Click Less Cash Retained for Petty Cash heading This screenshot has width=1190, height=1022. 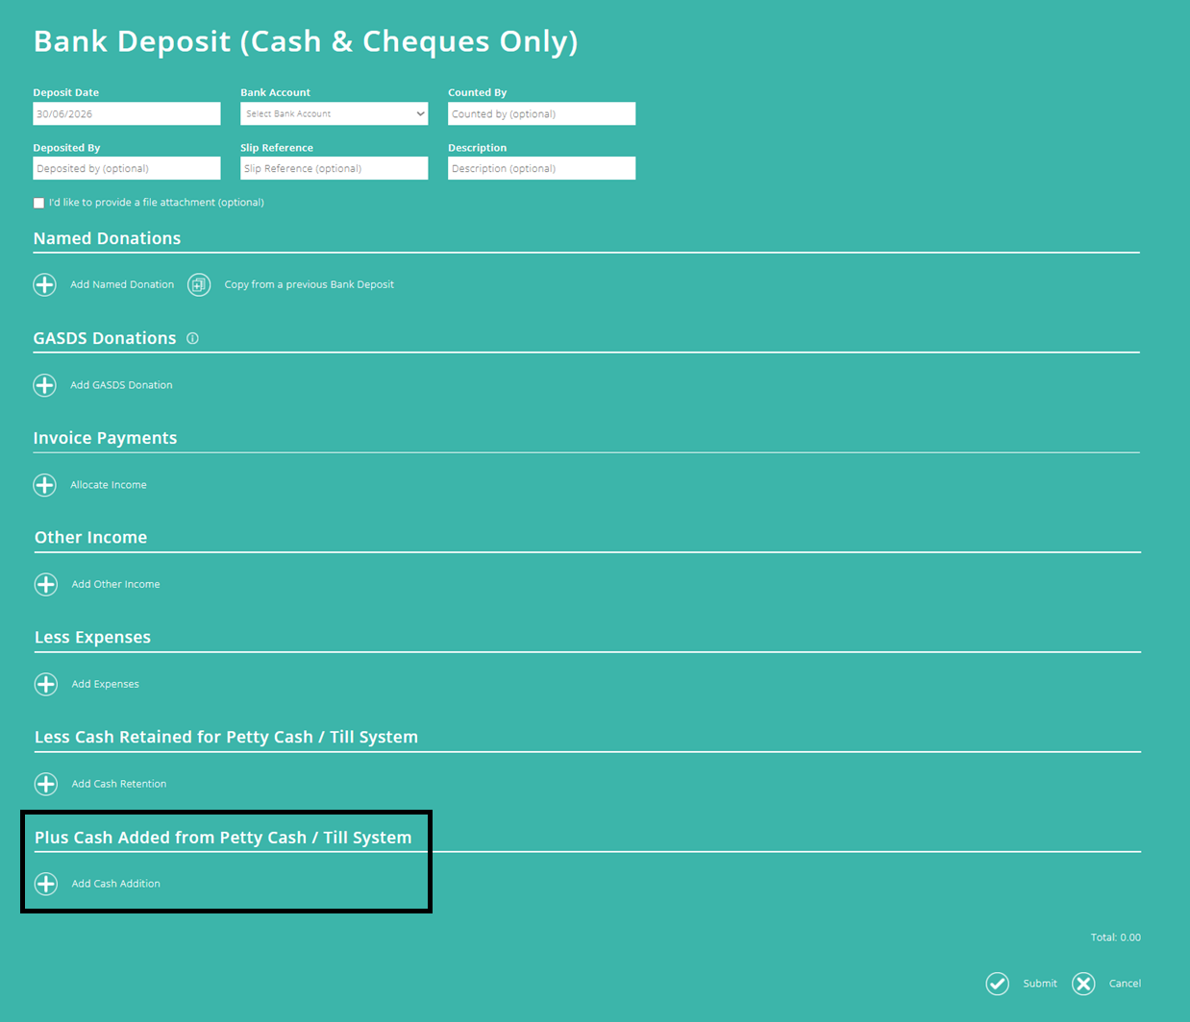[x=226, y=738]
